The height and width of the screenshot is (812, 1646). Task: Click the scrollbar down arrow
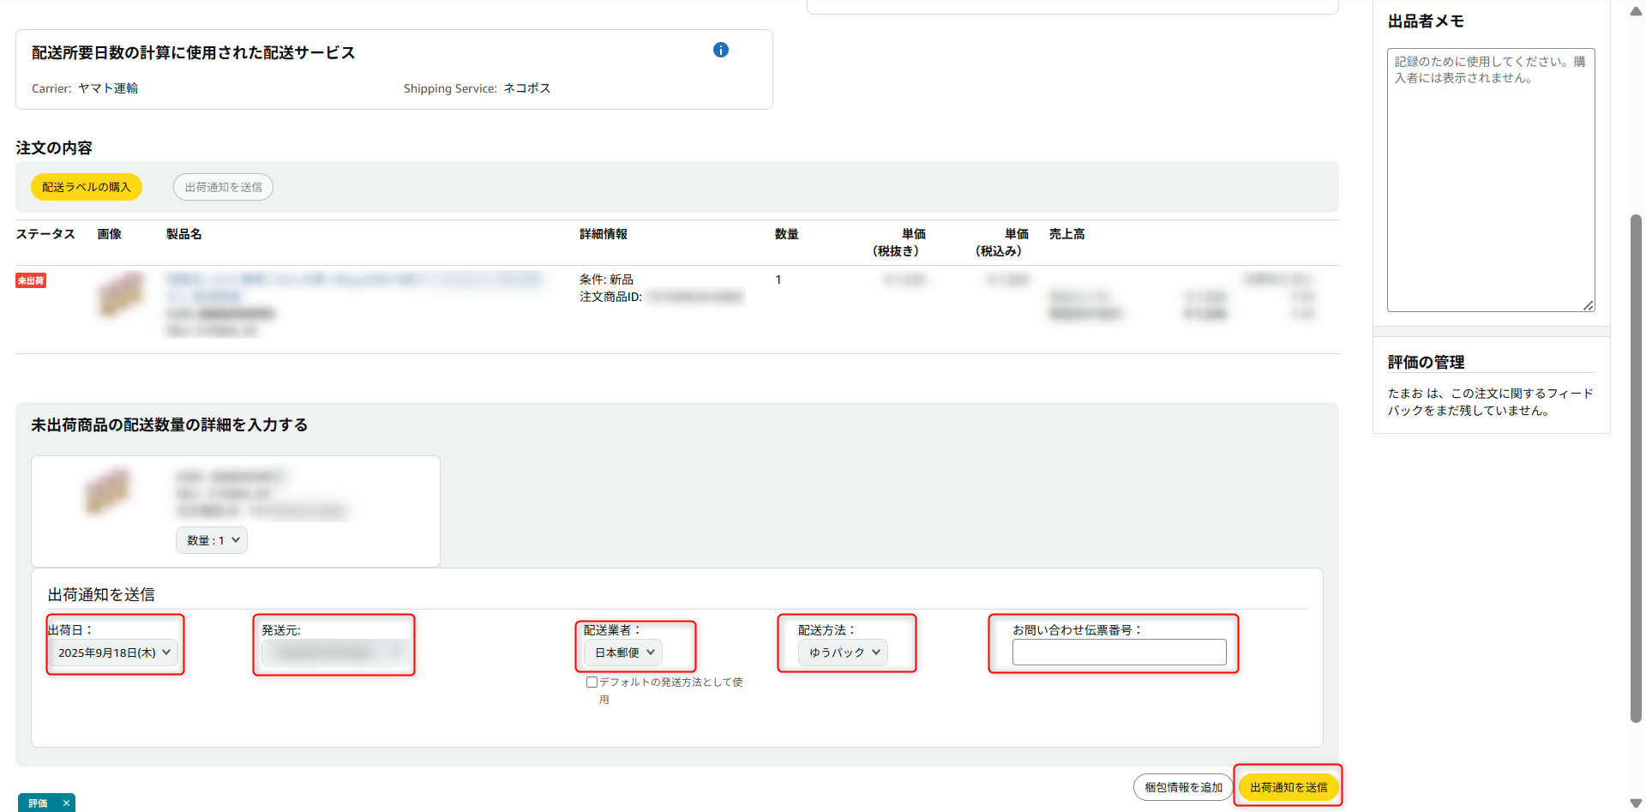1636,802
